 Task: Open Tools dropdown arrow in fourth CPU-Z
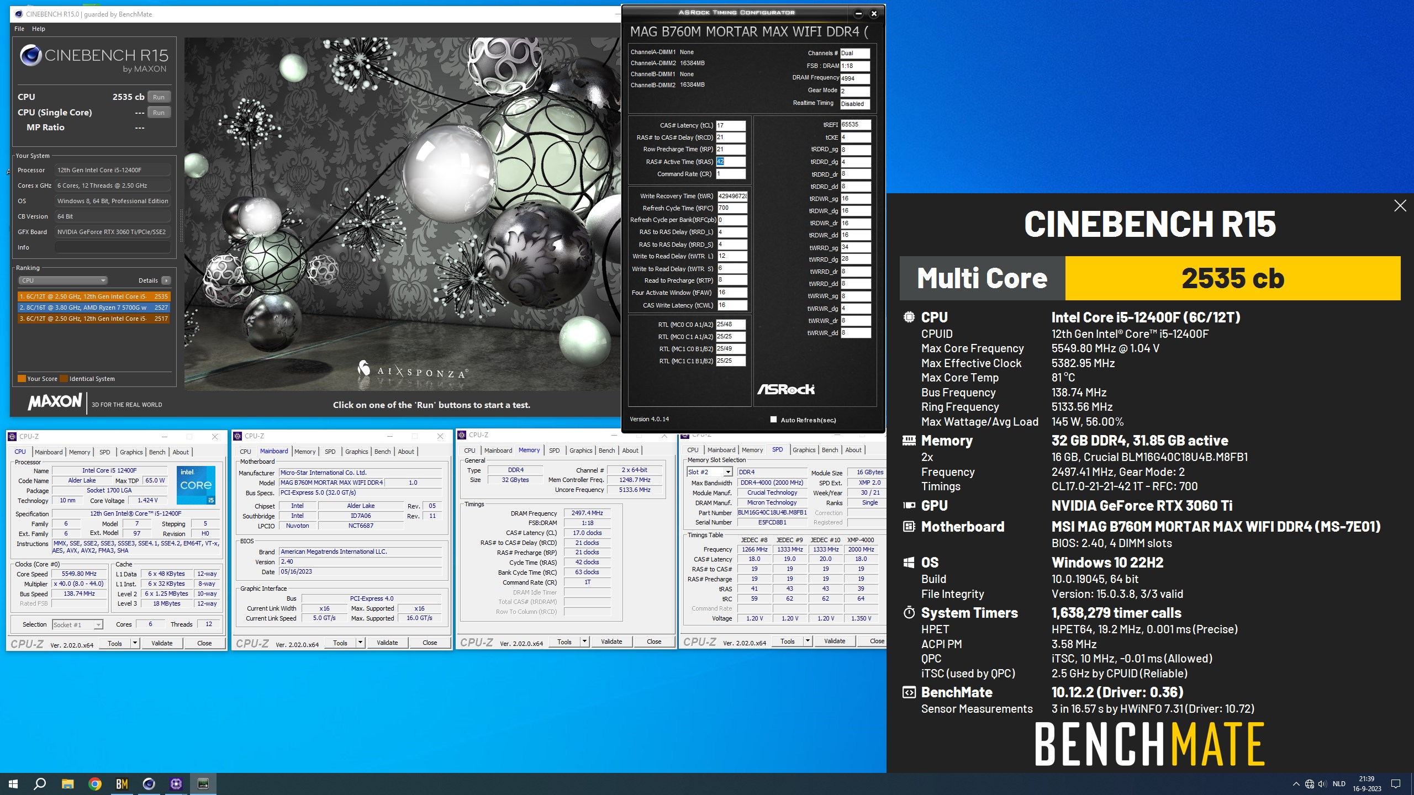pyautogui.click(x=808, y=641)
